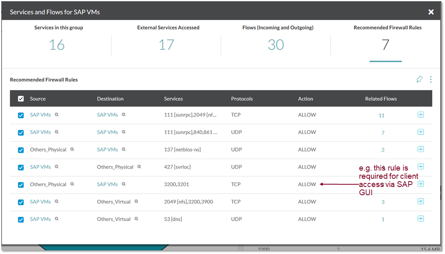Open the 7 related flows link in the second row
445x254 pixels.
click(x=383, y=133)
